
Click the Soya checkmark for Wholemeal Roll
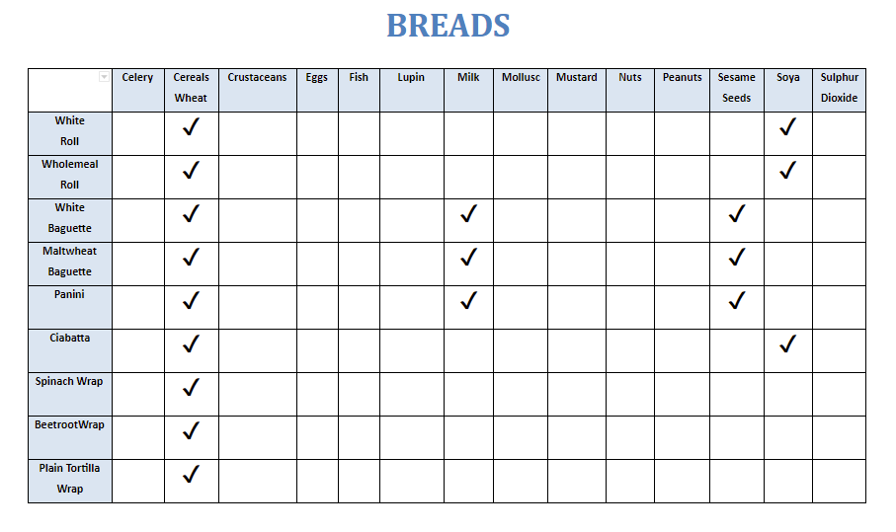point(787,170)
